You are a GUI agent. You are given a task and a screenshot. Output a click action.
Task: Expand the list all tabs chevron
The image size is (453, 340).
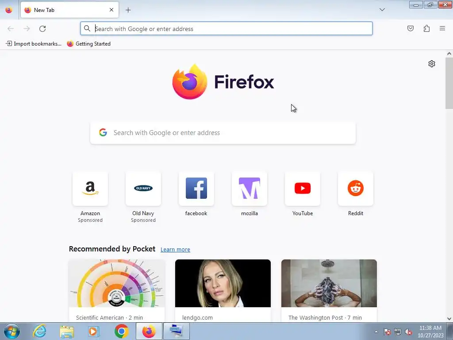[x=382, y=10]
